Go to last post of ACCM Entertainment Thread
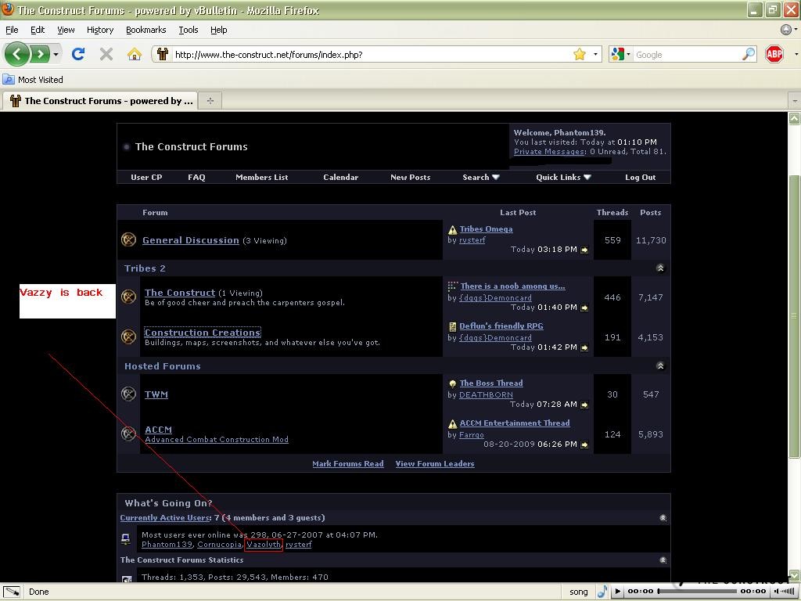The image size is (801, 601). tap(584, 444)
